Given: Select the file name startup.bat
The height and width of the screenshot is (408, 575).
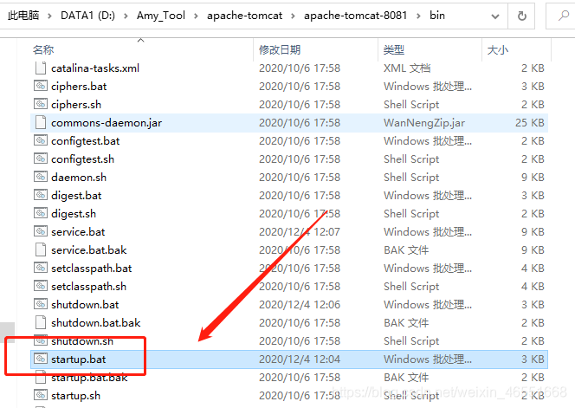Looking at the screenshot, I should [x=79, y=359].
